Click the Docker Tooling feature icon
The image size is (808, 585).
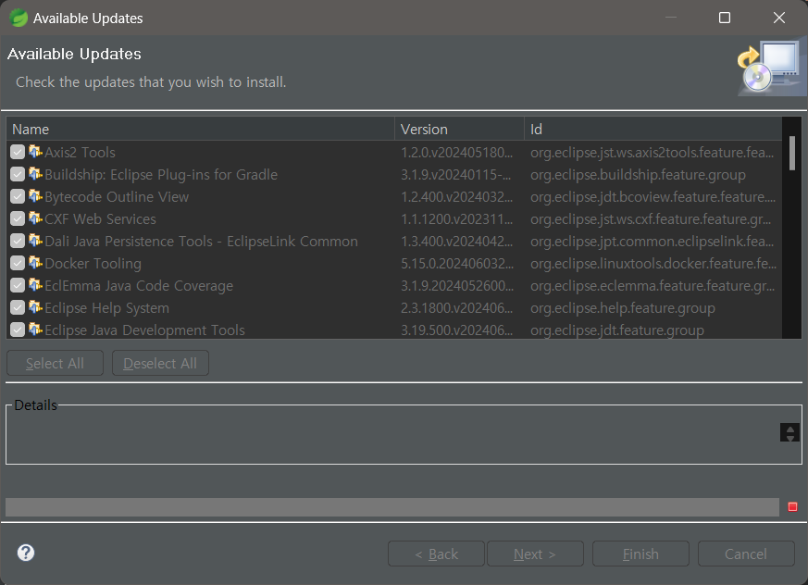click(35, 262)
